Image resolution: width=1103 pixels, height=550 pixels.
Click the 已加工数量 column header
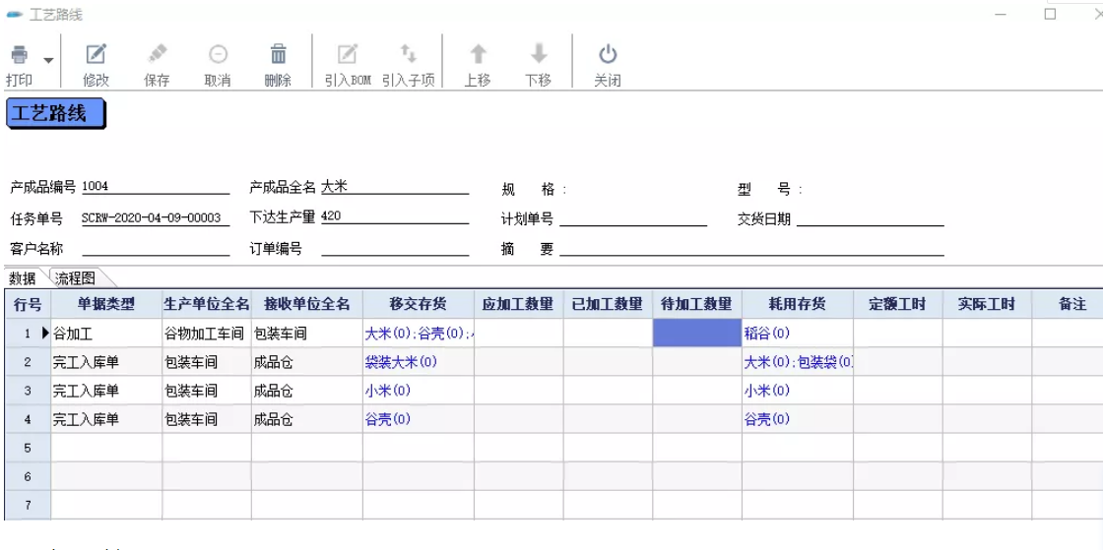(608, 304)
